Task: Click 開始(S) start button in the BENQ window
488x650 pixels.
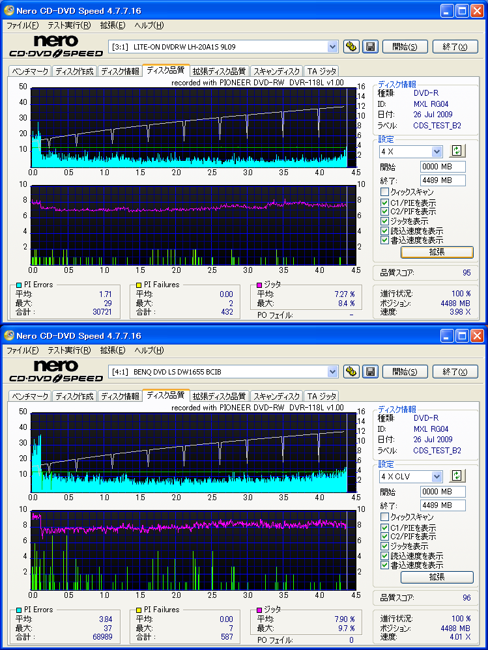Action: tap(405, 371)
